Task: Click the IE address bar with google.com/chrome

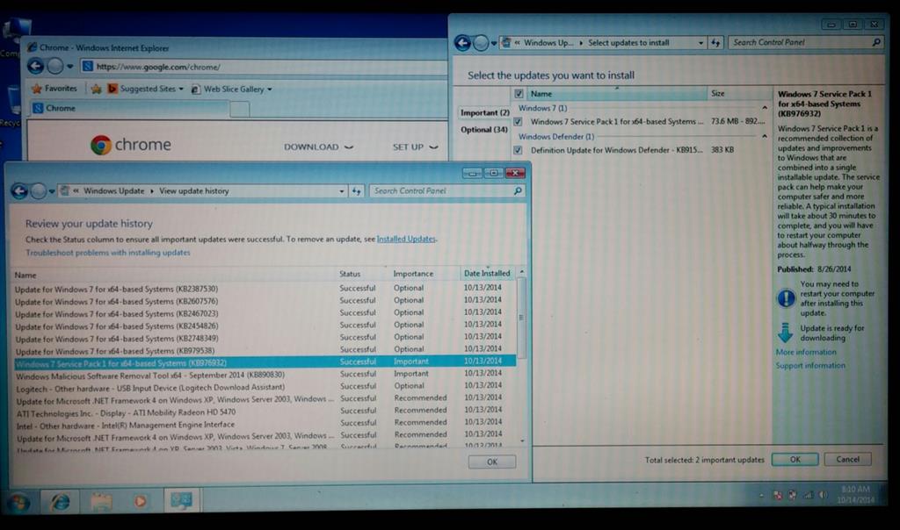Action: tap(264, 67)
